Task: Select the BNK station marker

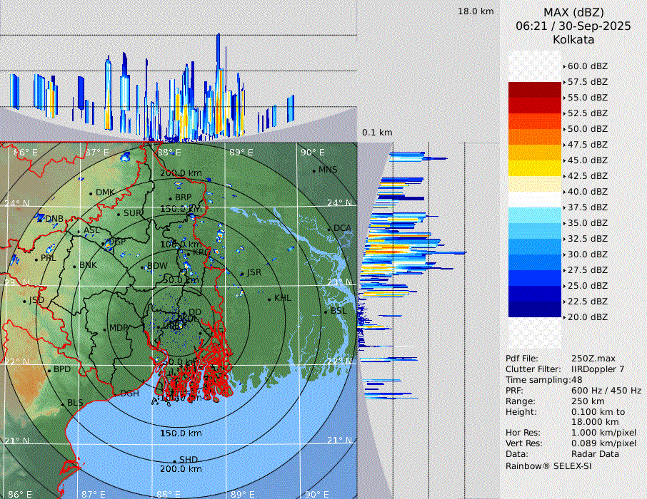Action: 74,266
